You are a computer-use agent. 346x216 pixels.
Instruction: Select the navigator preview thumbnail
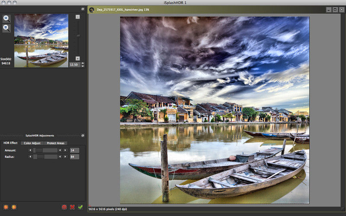tap(41, 41)
